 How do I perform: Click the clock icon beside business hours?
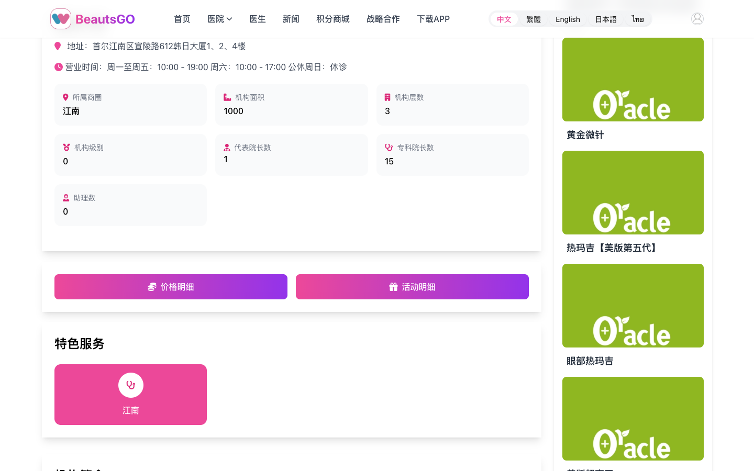[x=58, y=67]
